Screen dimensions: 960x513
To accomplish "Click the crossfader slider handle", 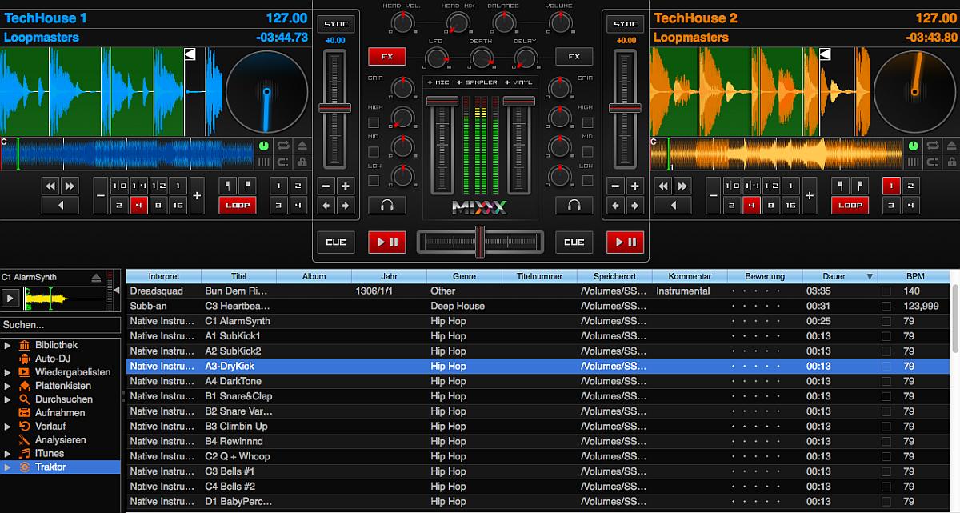I will pos(480,242).
